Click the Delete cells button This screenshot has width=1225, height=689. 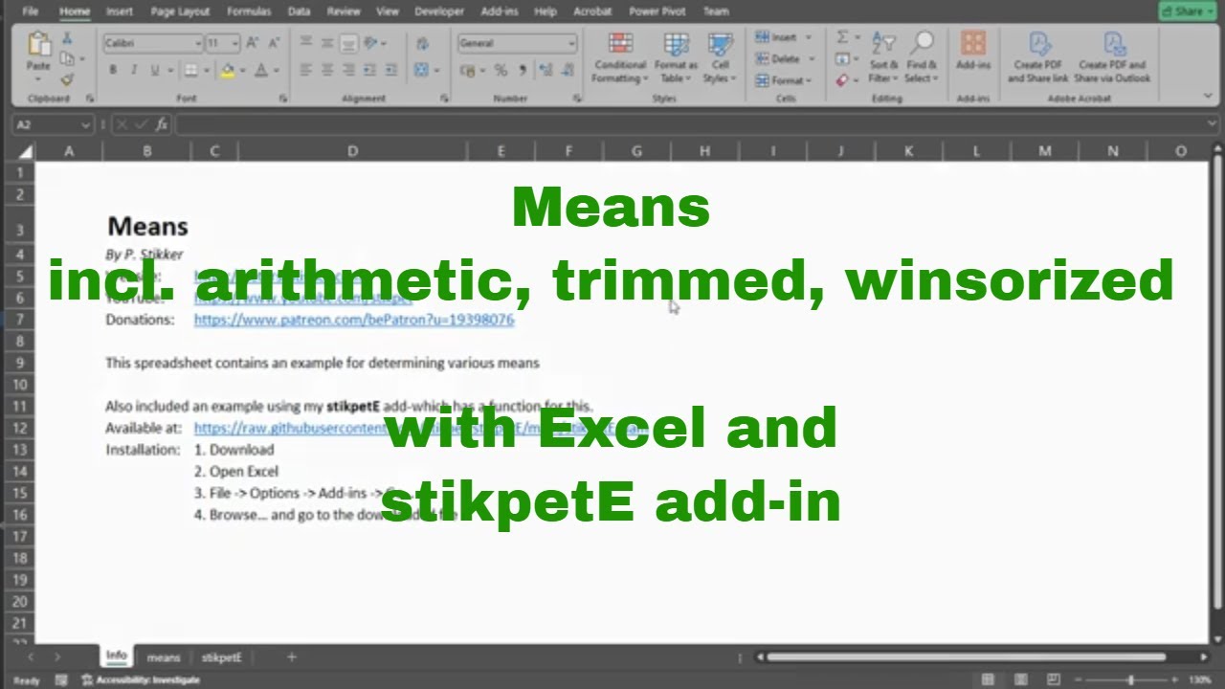tap(785, 59)
